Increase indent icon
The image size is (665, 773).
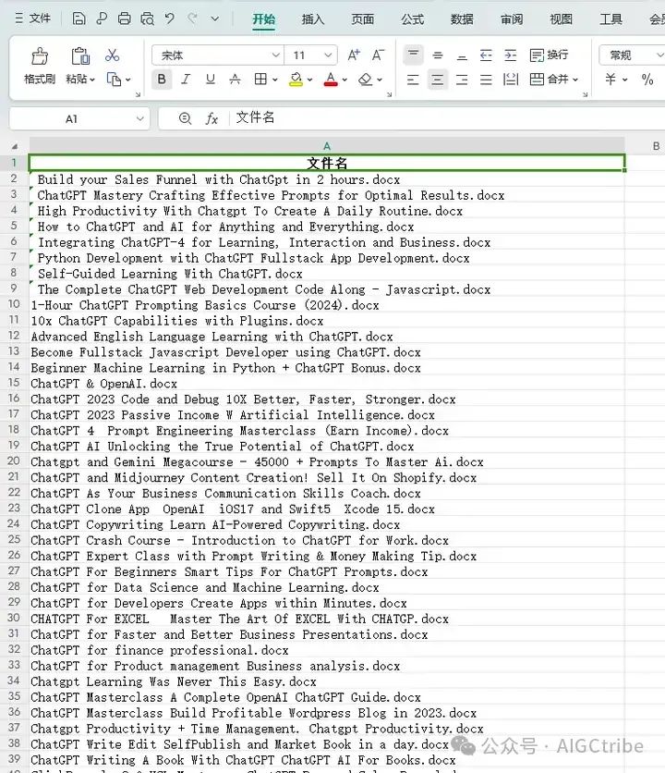[511, 55]
